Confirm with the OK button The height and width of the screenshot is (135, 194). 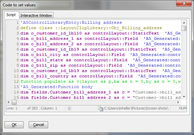click(14, 125)
